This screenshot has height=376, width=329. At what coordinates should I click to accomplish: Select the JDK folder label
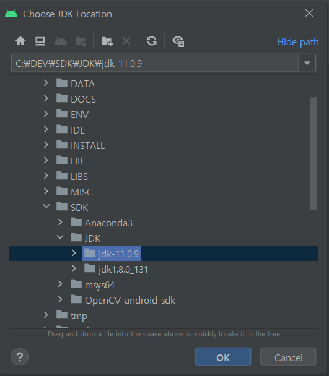coord(92,239)
